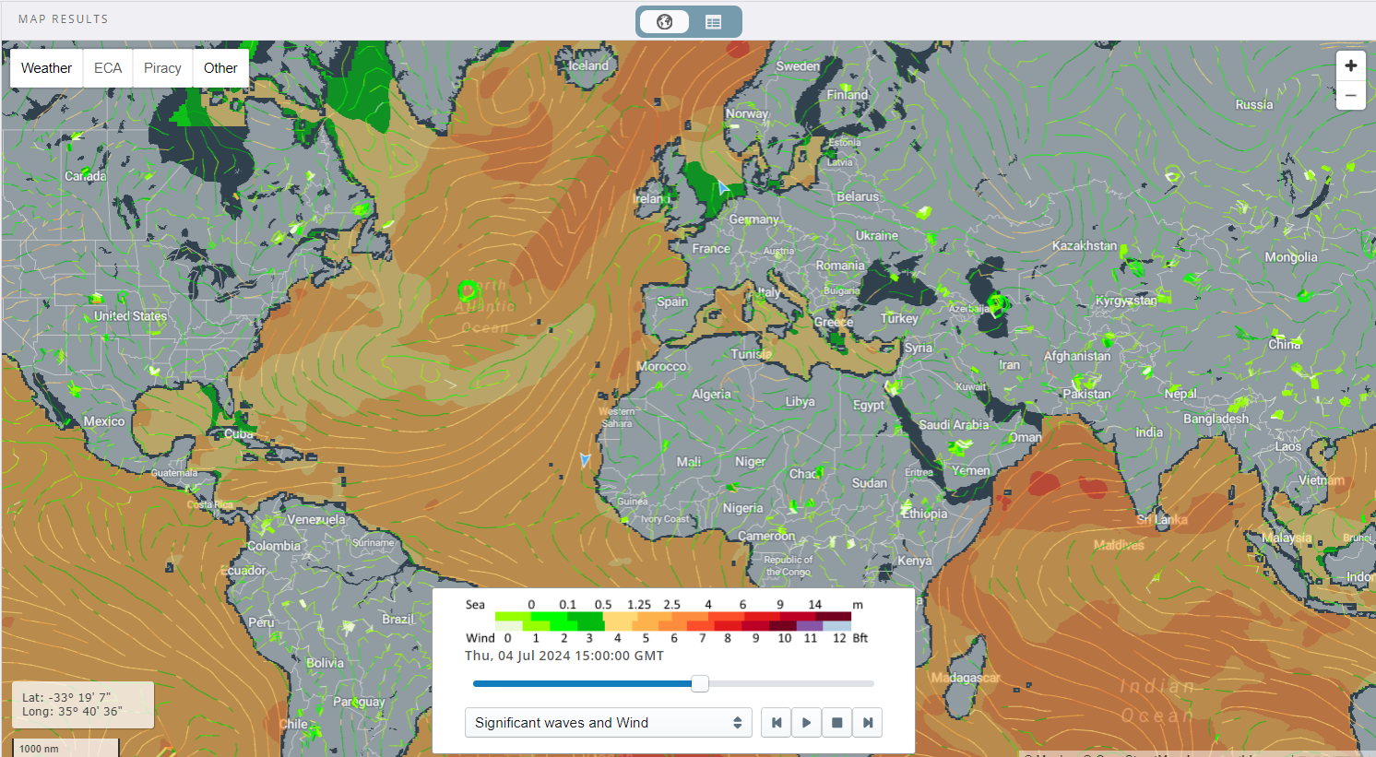Zoom out the map with minus button
This screenshot has height=757, width=1376.
click(1350, 95)
